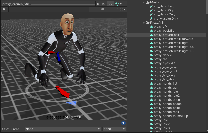Screen dimensions: 208x133
Task: Click the proxy_afk clip icon
Action: (151, 27)
